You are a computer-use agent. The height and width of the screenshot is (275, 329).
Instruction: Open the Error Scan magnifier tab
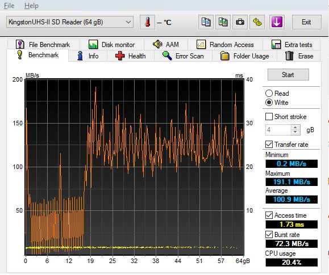[183, 56]
